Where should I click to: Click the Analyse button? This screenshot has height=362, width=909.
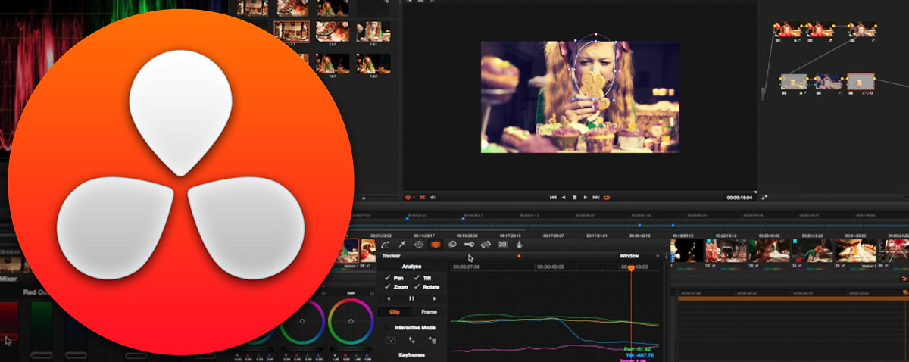pos(412,267)
